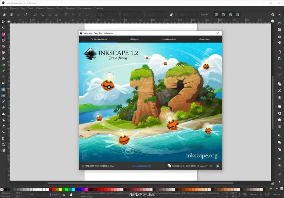This screenshot has width=284, height=198.
Task: Toggle guides lock at ruler corner
Action: [9, 21]
